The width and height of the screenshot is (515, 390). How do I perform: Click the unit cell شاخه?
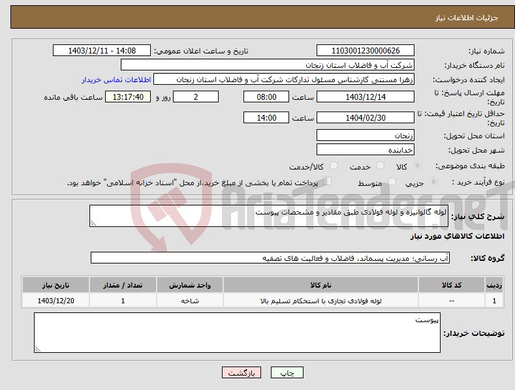(x=190, y=301)
